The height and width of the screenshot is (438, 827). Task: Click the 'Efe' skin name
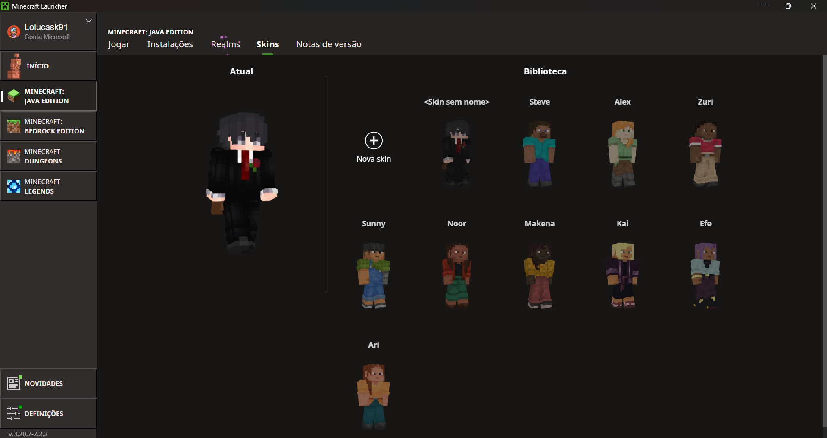pyautogui.click(x=705, y=224)
